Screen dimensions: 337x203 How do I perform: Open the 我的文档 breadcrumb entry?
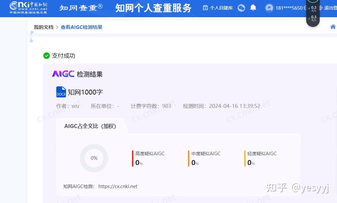click(43, 27)
